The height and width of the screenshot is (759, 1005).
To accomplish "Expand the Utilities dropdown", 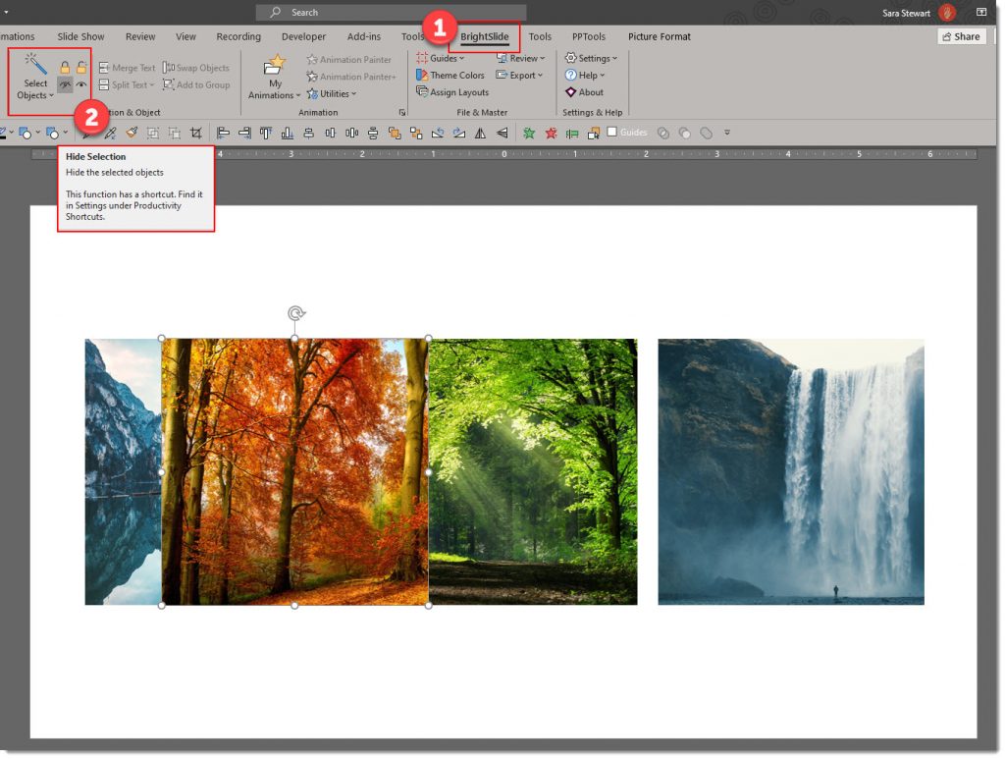I will [335, 94].
